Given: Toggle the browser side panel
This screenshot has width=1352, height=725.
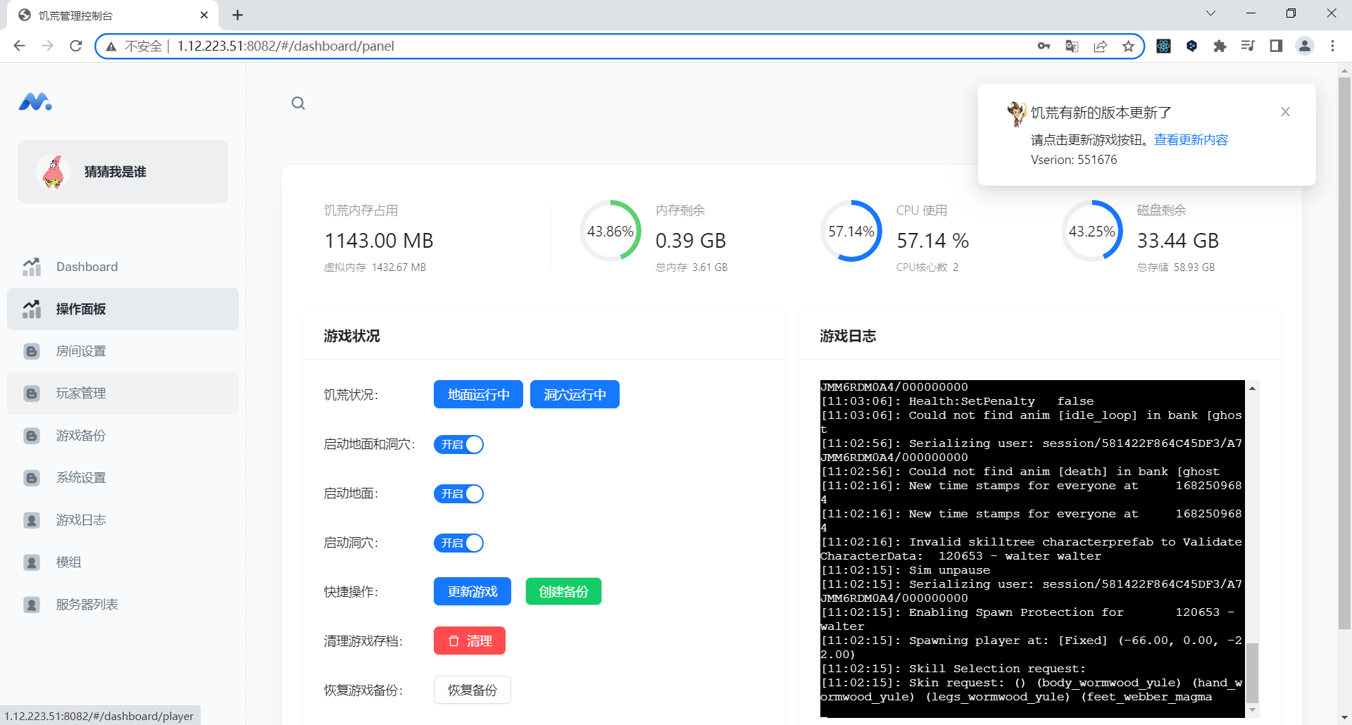Looking at the screenshot, I should pos(1276,46).
